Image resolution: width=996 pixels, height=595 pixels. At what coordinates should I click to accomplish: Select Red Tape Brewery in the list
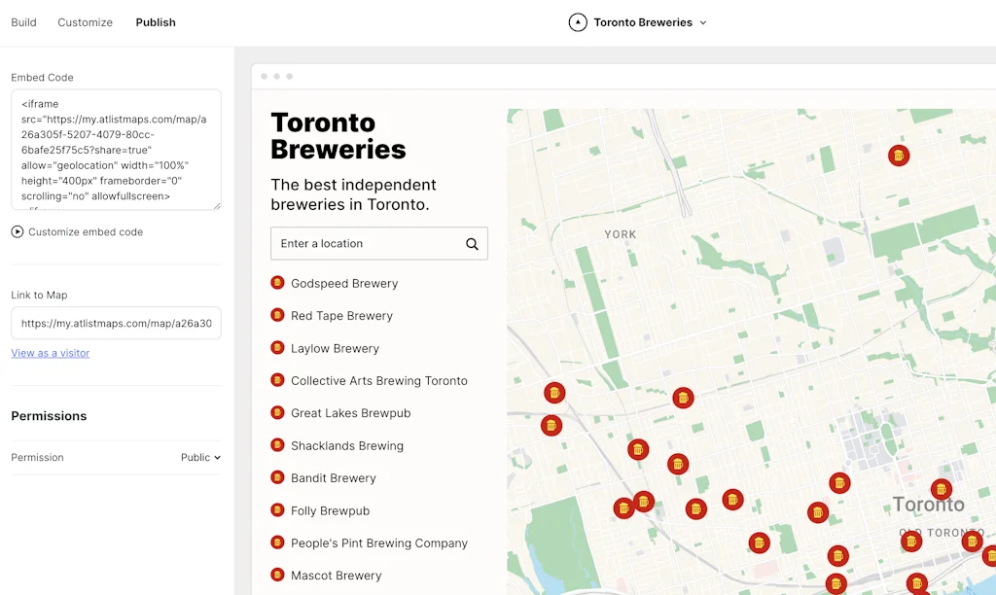coord(341,316)
